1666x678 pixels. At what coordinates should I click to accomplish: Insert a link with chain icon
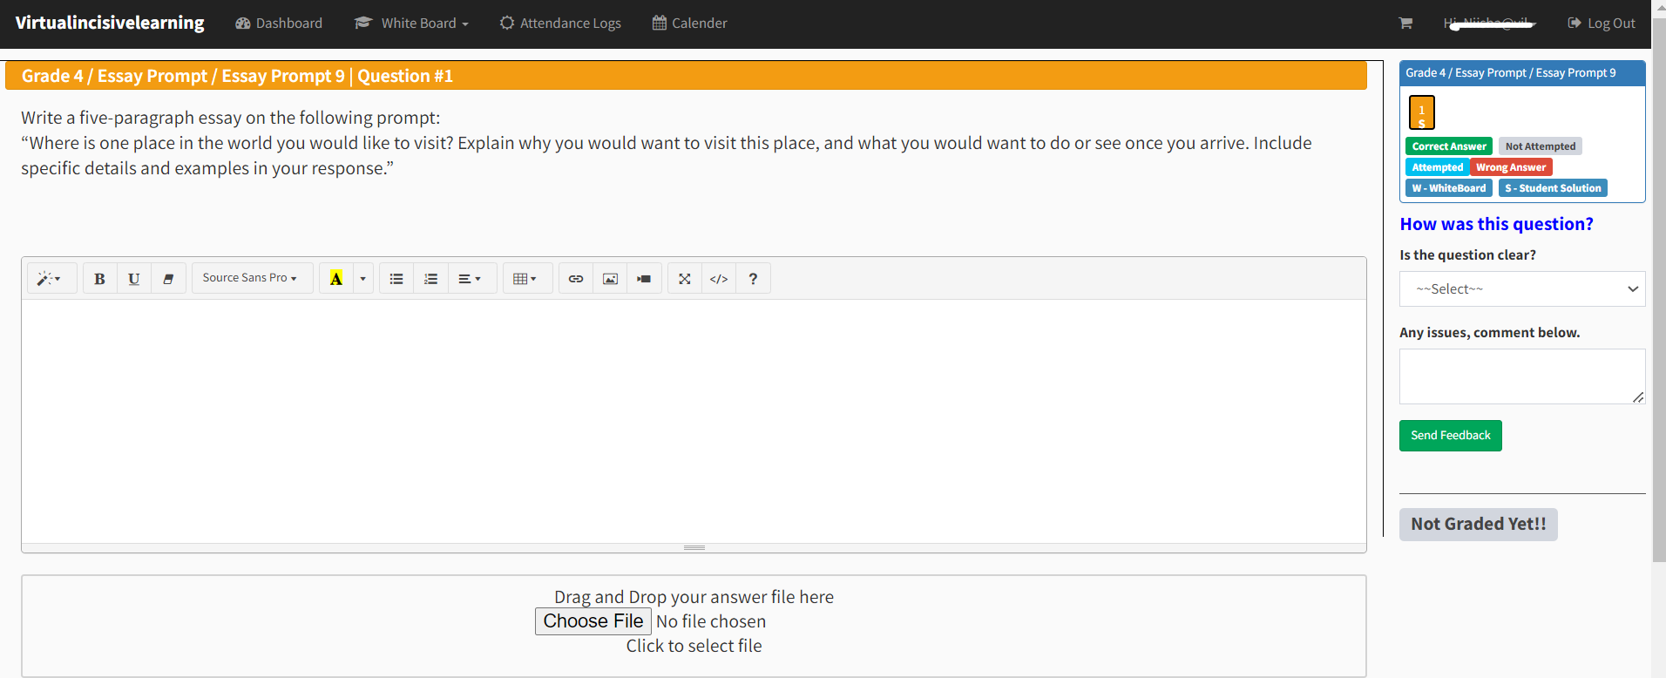point(576,279)
